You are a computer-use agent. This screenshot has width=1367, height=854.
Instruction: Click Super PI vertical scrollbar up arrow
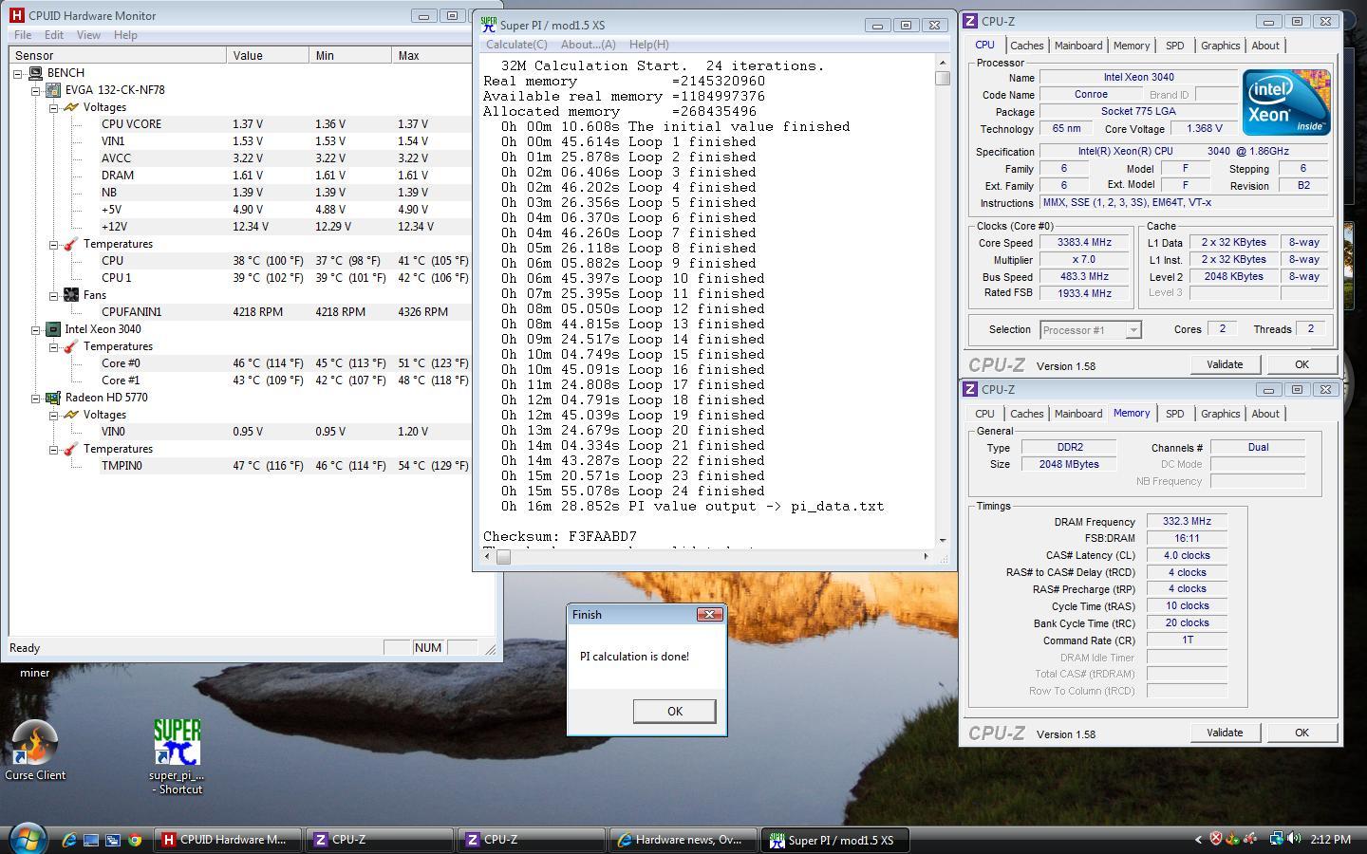943,63
